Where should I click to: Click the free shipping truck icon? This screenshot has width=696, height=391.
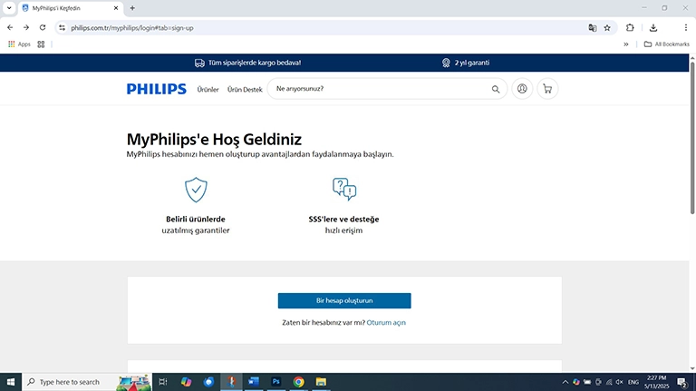coord(199,64)
